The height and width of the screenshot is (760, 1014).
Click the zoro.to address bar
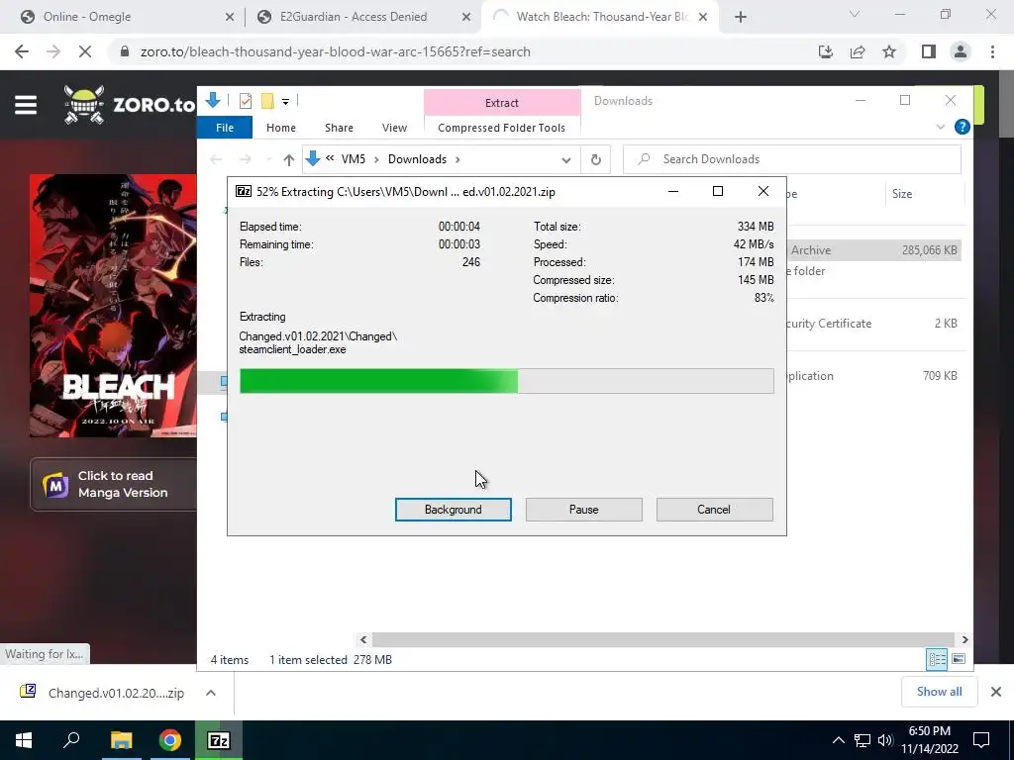(453, 51)
